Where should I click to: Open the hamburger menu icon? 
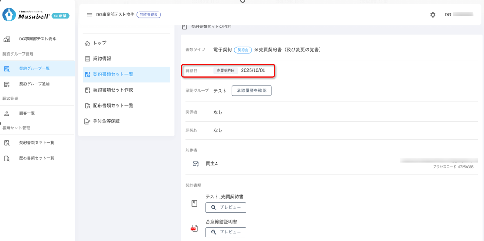[x=89, y=15]
